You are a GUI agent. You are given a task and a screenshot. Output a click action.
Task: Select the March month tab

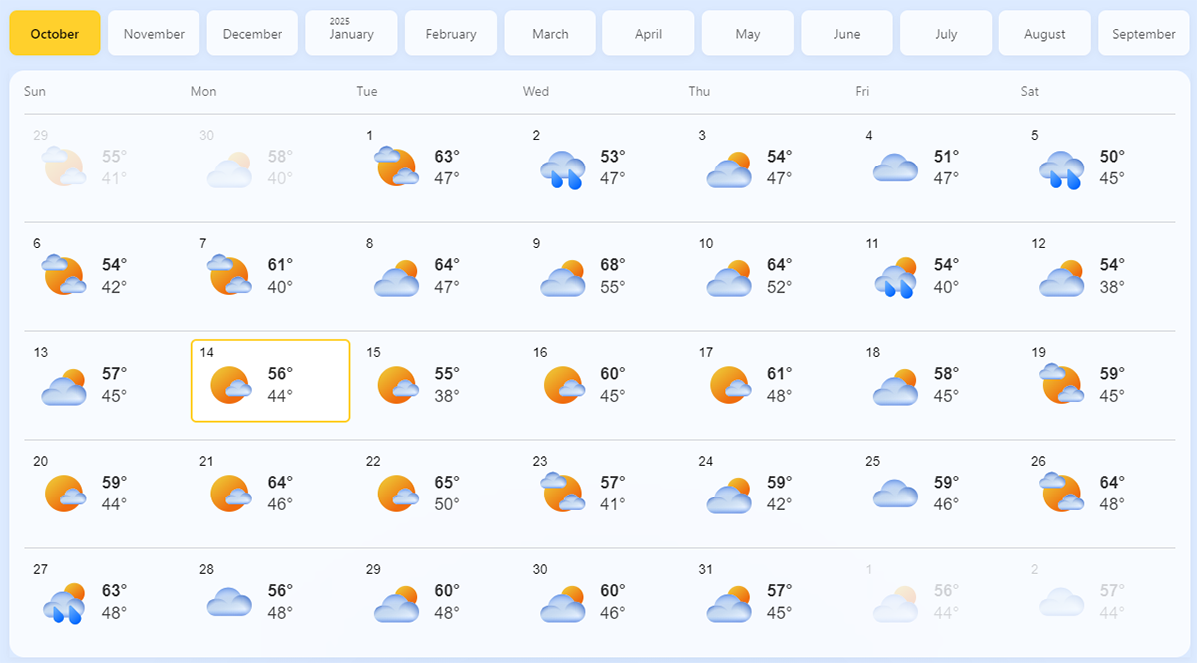click(550, 33)
